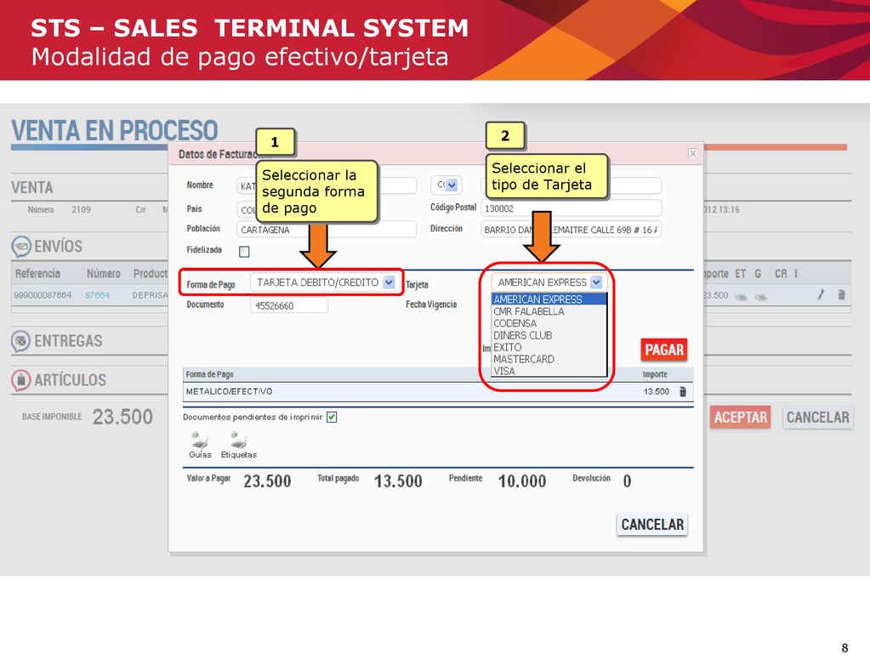
Task: Select VISA in card list
Action: tap(549, 371)
